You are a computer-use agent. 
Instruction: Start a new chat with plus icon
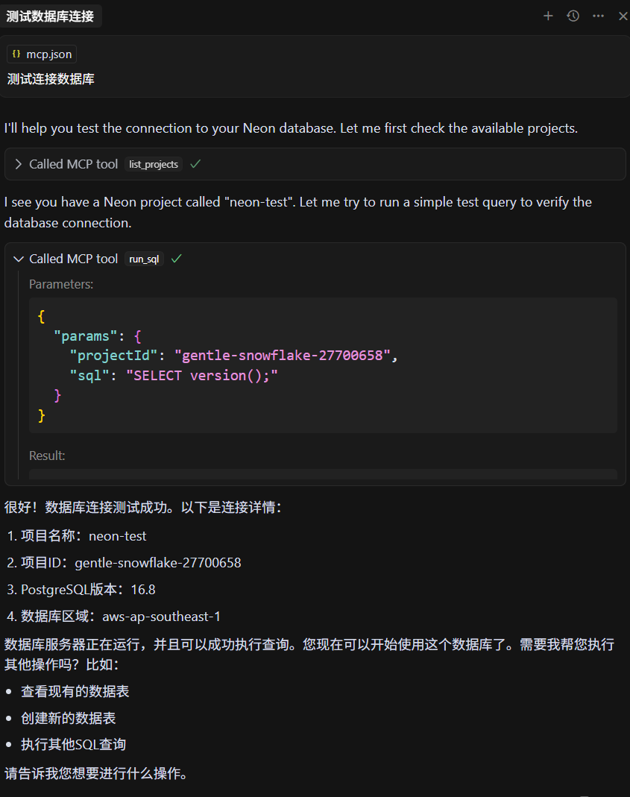point(548,16)
